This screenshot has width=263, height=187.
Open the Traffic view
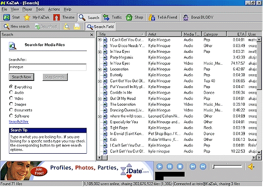coord(112,17)
